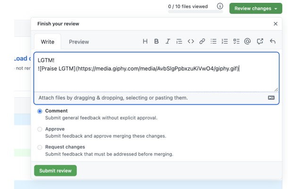Insert a heading with the H icon
302x189 pixels.
[145, 42]
